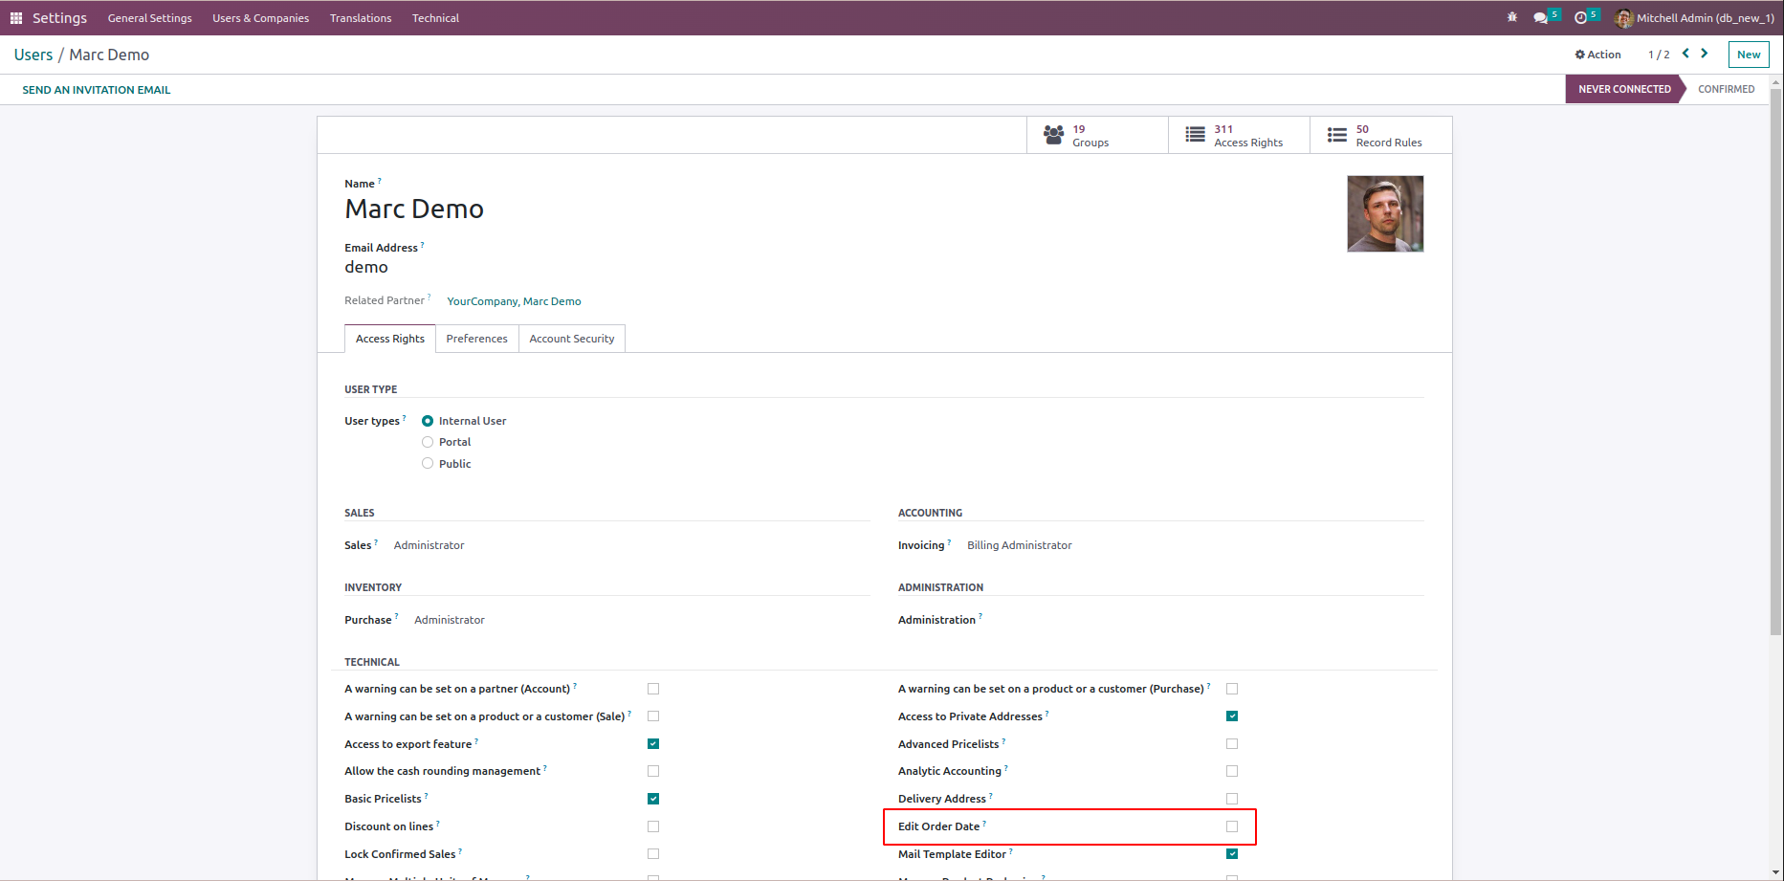Viewport: 1784px width, 881px height.
Task: Go to previous record arrow
Action: tap(1685, 54)
